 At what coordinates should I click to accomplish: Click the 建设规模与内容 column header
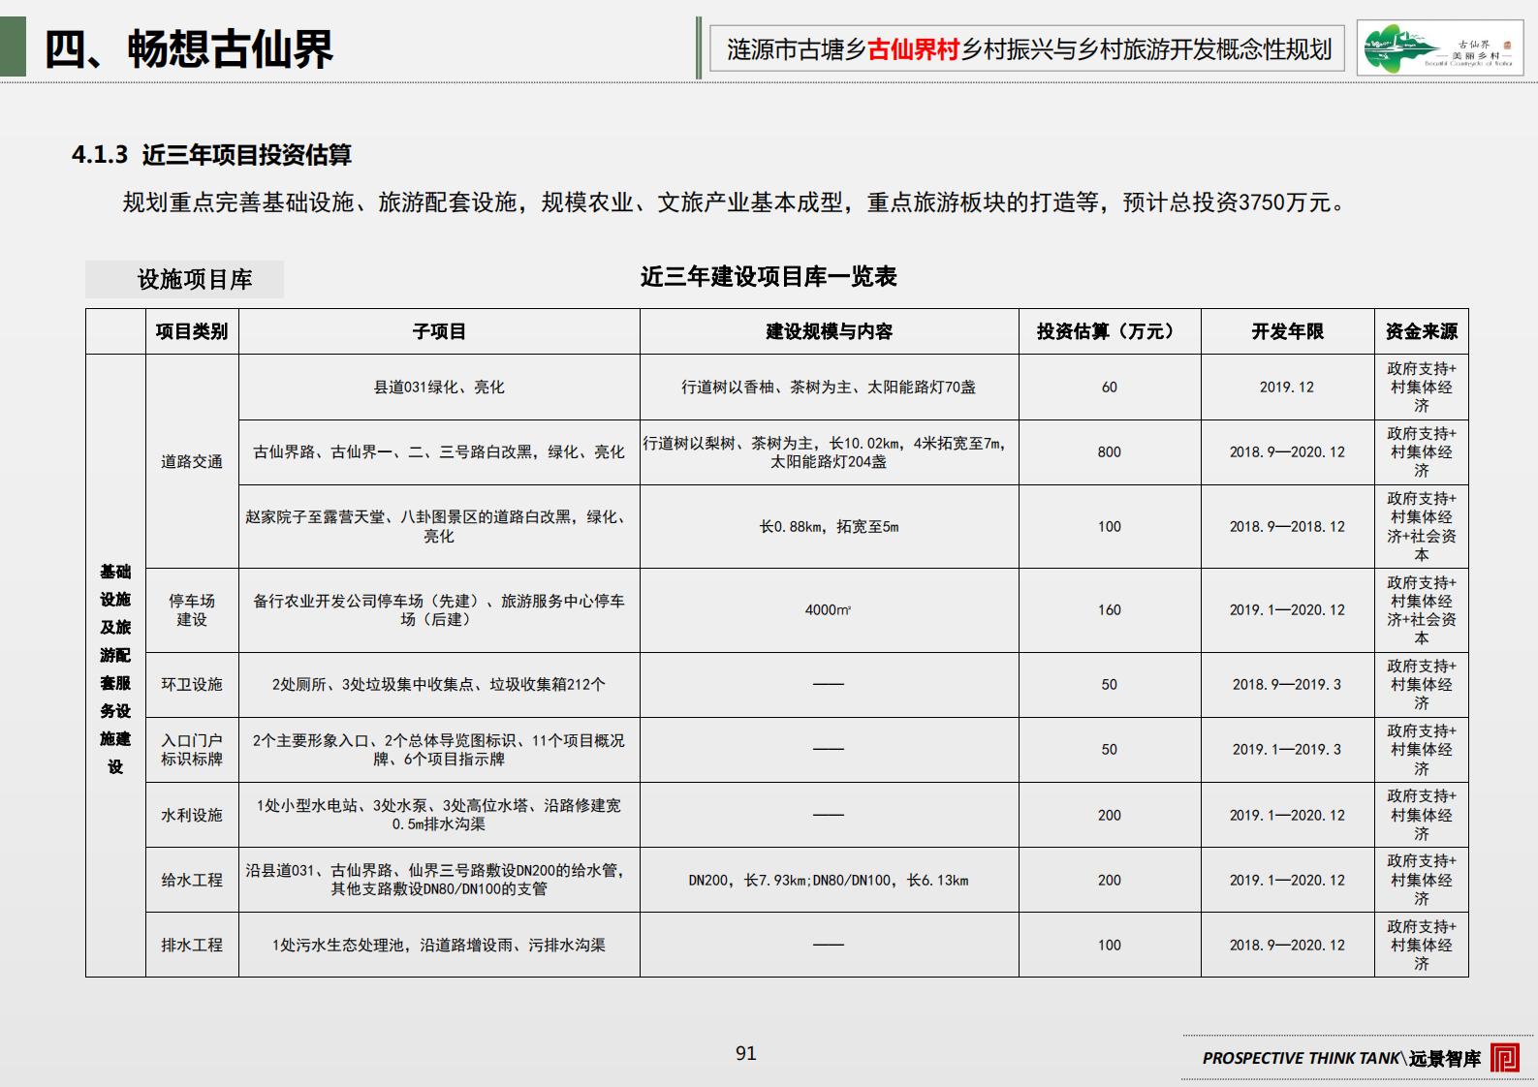pyautogui.click(x=830, y=331)
